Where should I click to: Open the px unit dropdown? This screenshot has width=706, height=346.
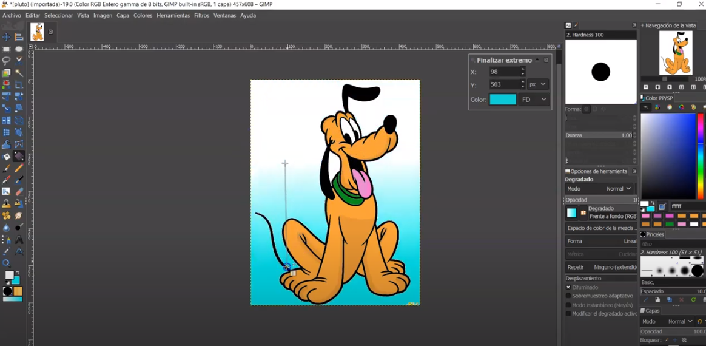click(539, 84)
